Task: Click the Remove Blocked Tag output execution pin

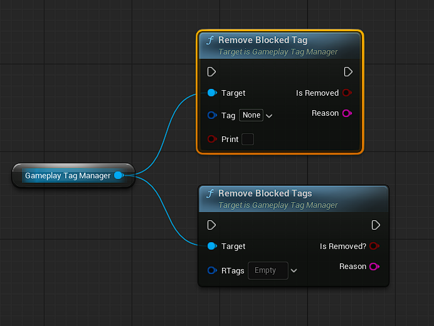Action: point(348,71)
